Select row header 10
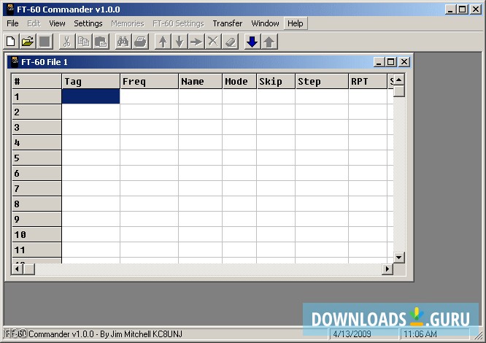 pos(36,234)
